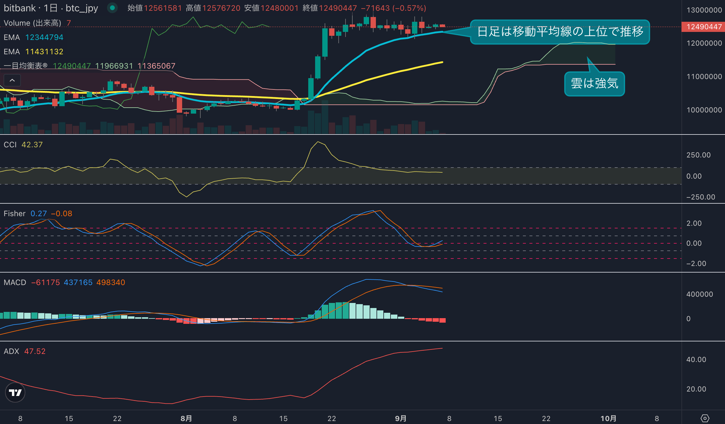
Task: Click the green market status dot
Action: coord(112,8)
